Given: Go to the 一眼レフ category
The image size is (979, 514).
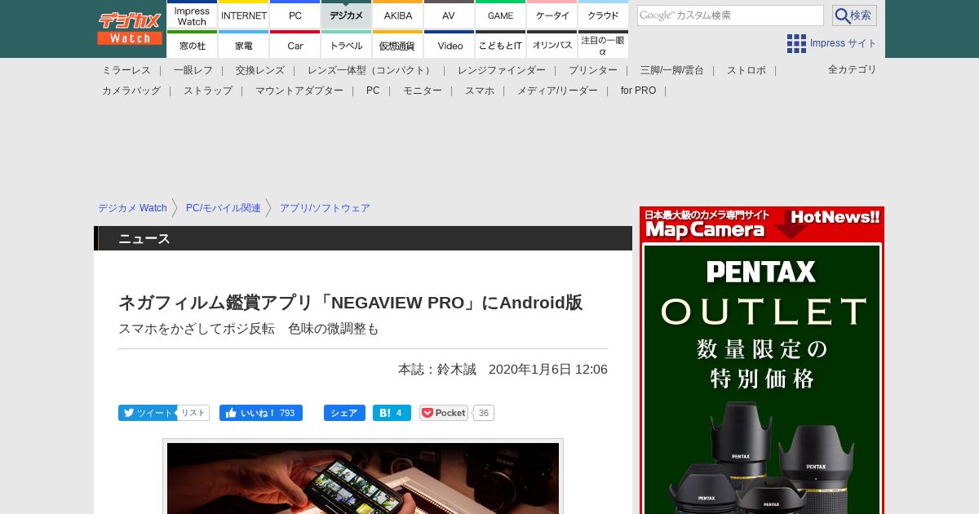Looking at the screenshot, I should click(193, 70).
